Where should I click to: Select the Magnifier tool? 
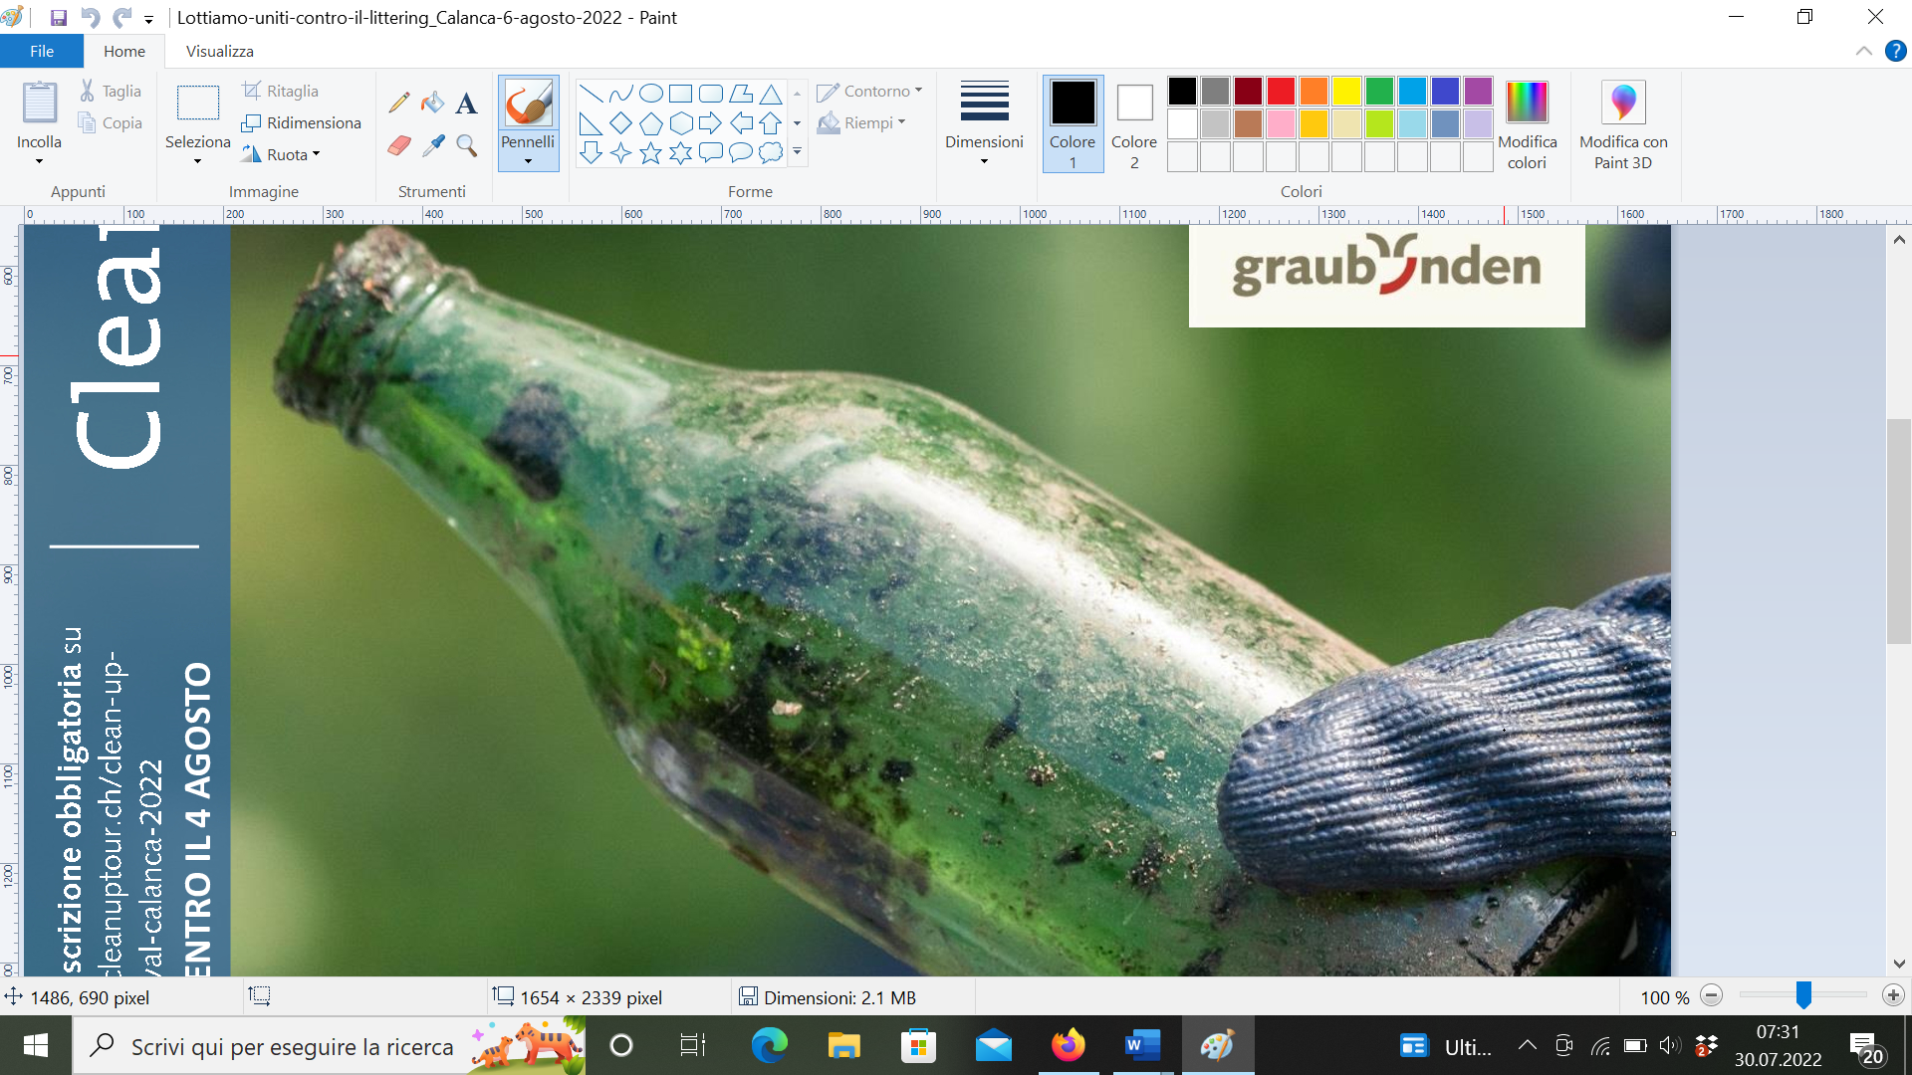[466, 145]
